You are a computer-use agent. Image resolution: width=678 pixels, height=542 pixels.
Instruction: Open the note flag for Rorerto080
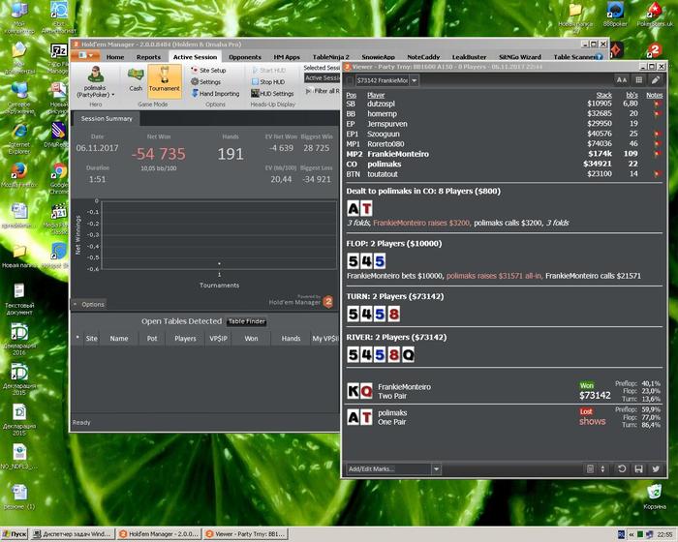[658, 144]
